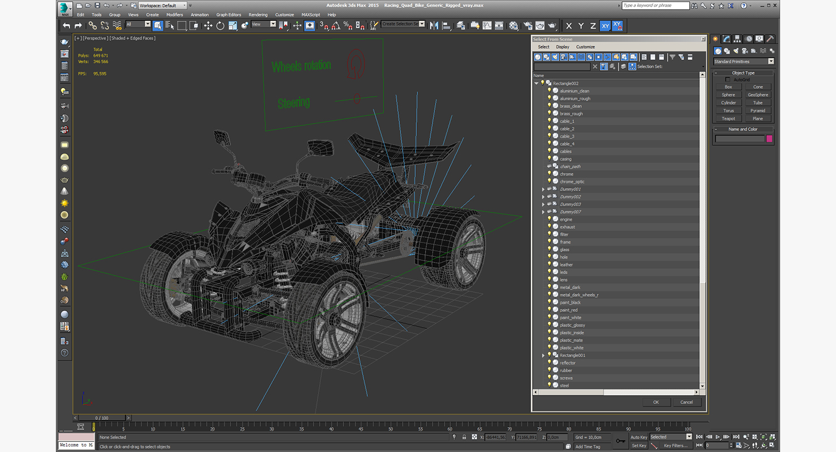Open the Utilities hammer panel tab
Screen dimensions: 836x452
point(769,39)
